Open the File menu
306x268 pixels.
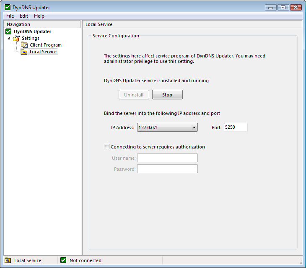coord(10,16)
